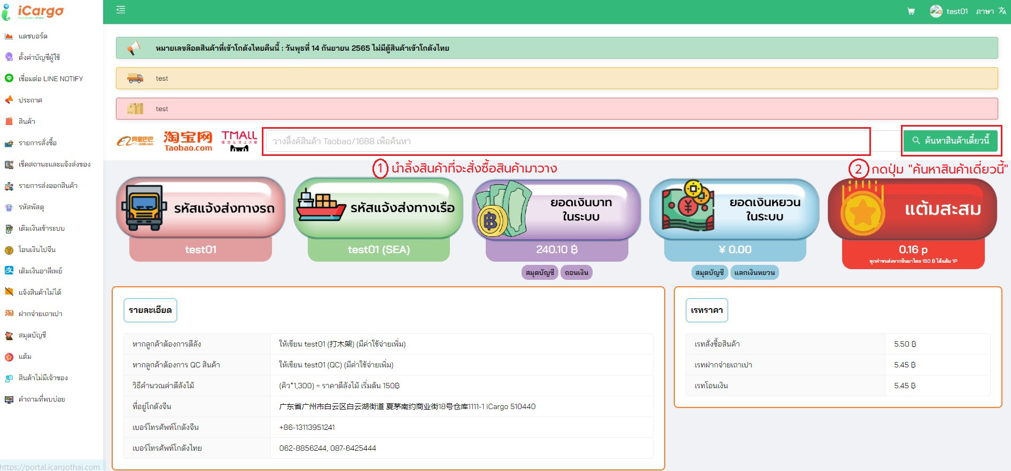Click เรทฝากจ่ายเถาเปา rate row
This screenshot has width=1011, height=471.
pyautogui.click(x=838, y=365)
